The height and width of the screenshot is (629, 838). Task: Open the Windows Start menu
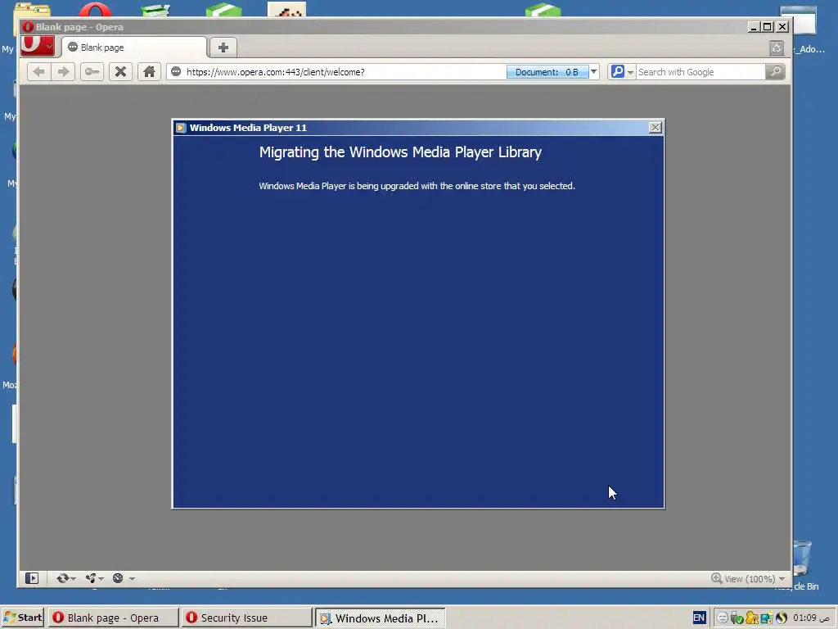[22, 618]
